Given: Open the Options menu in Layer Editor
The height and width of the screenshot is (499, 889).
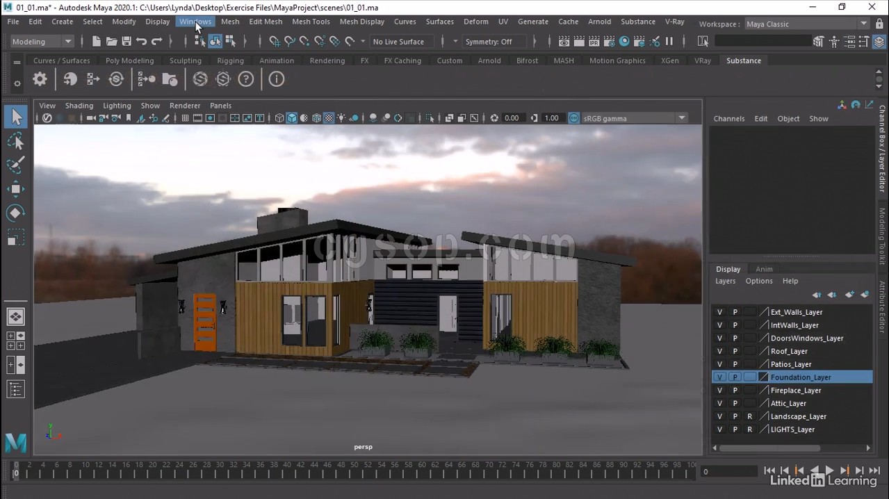Looking at the screenshot, I should [x=759, y=281].
